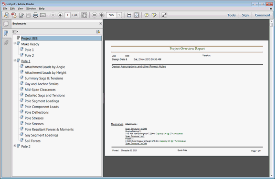Zoom in with plus button
This screenshot has width=275, height=179.
[102, 15]
